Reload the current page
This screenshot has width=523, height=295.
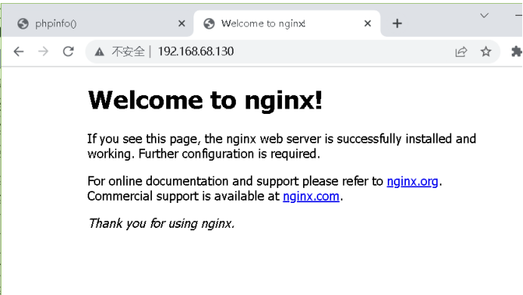pos(68,51)
